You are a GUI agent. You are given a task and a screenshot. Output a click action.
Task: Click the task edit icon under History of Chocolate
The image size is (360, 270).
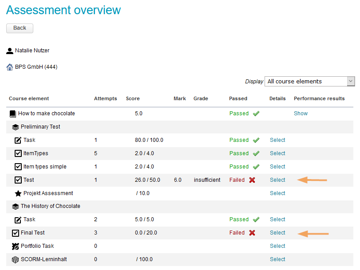[18, 219]
